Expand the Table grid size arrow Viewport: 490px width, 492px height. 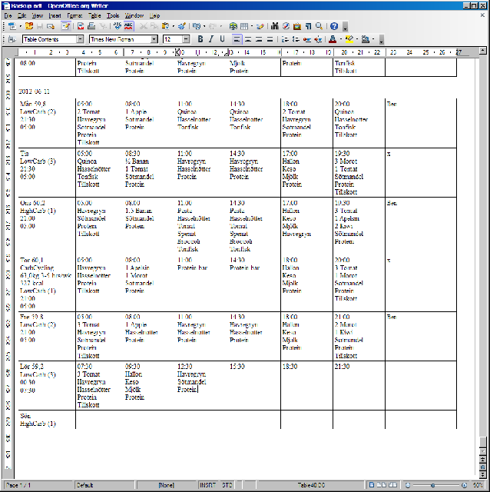tap(251, 26)
